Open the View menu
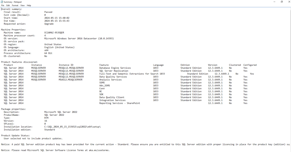 click(22, 5)
